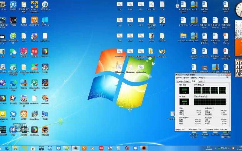Open Microsoft Edge from the taskbar
This screenshot has height=151, width=242.
tap(7, 148)
